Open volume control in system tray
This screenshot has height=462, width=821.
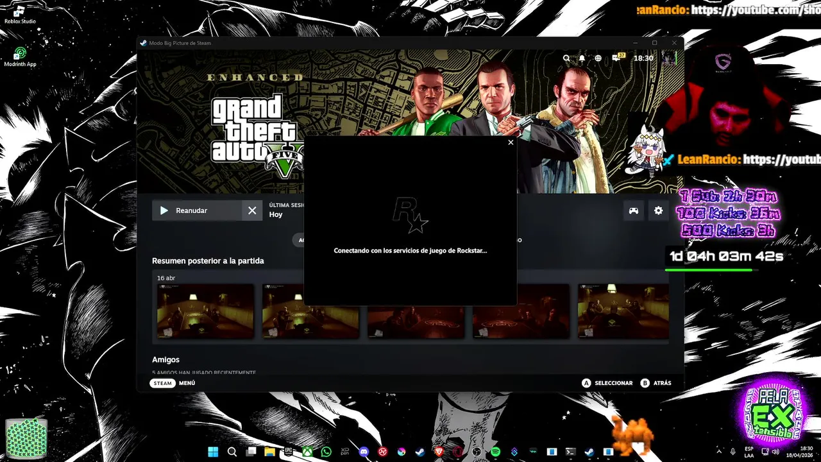tap(775, 452)
